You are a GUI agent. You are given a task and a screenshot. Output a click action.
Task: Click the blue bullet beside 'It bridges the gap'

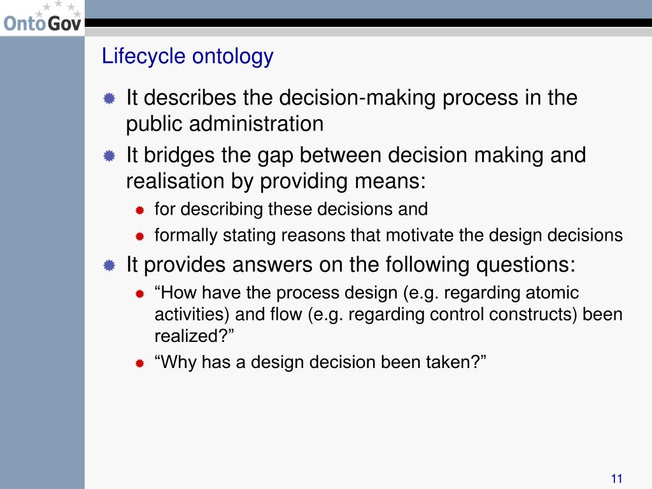[x=110, y=156]
